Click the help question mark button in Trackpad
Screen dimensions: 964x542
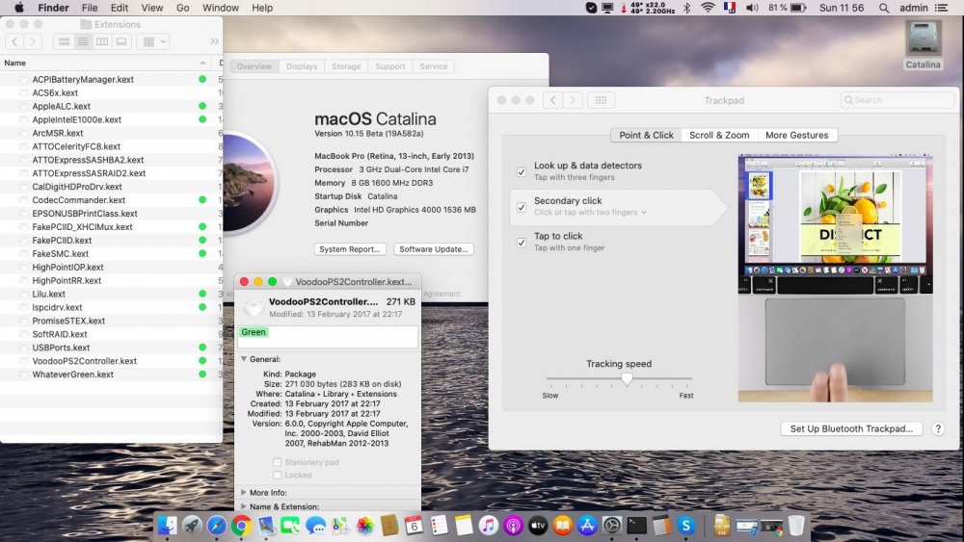click(x=937, y=429)
